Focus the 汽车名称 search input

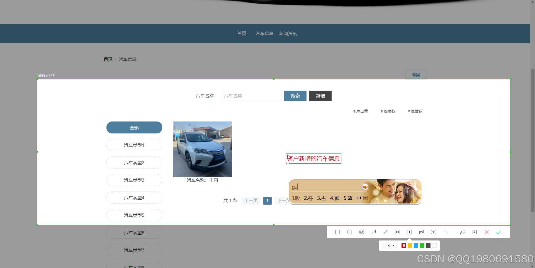point(251,96)
